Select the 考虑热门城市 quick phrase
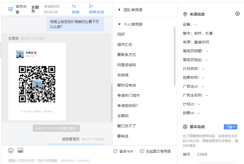The height and width of the screenshot is (164, 244). pyautogui.click(x=128, y=95)
